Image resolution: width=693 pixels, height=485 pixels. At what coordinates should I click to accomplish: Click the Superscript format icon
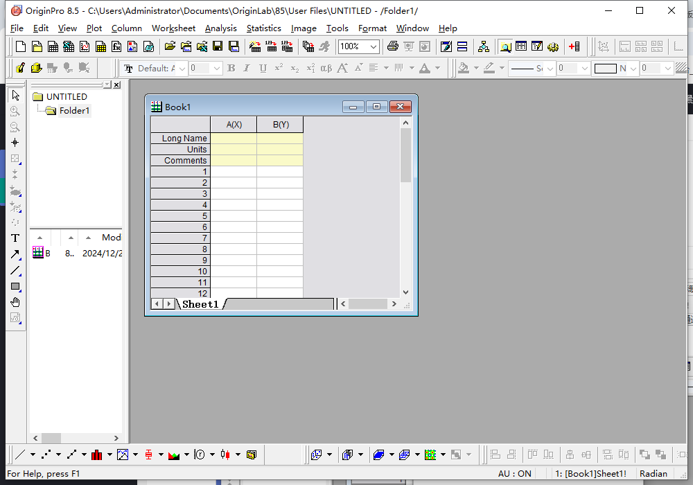[x=279, y=68]
